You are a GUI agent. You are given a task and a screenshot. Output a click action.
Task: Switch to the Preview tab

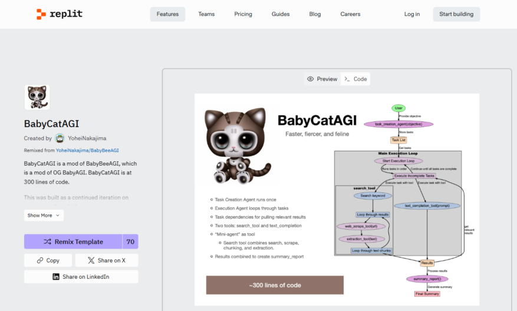click(322, 79)
